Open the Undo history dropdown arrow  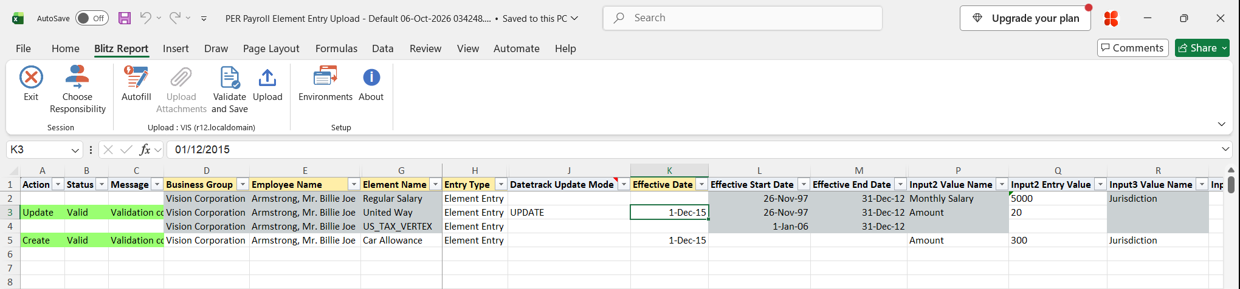[159, 18]
